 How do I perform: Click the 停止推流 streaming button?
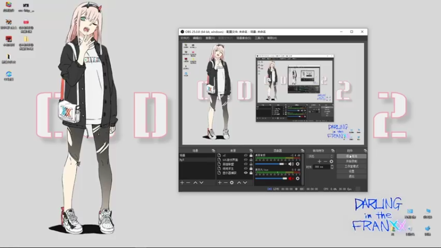[x=352, y=157]
